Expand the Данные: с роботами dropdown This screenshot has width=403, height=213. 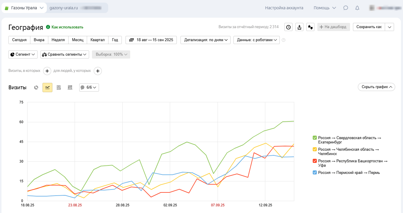tap(256, 40)
